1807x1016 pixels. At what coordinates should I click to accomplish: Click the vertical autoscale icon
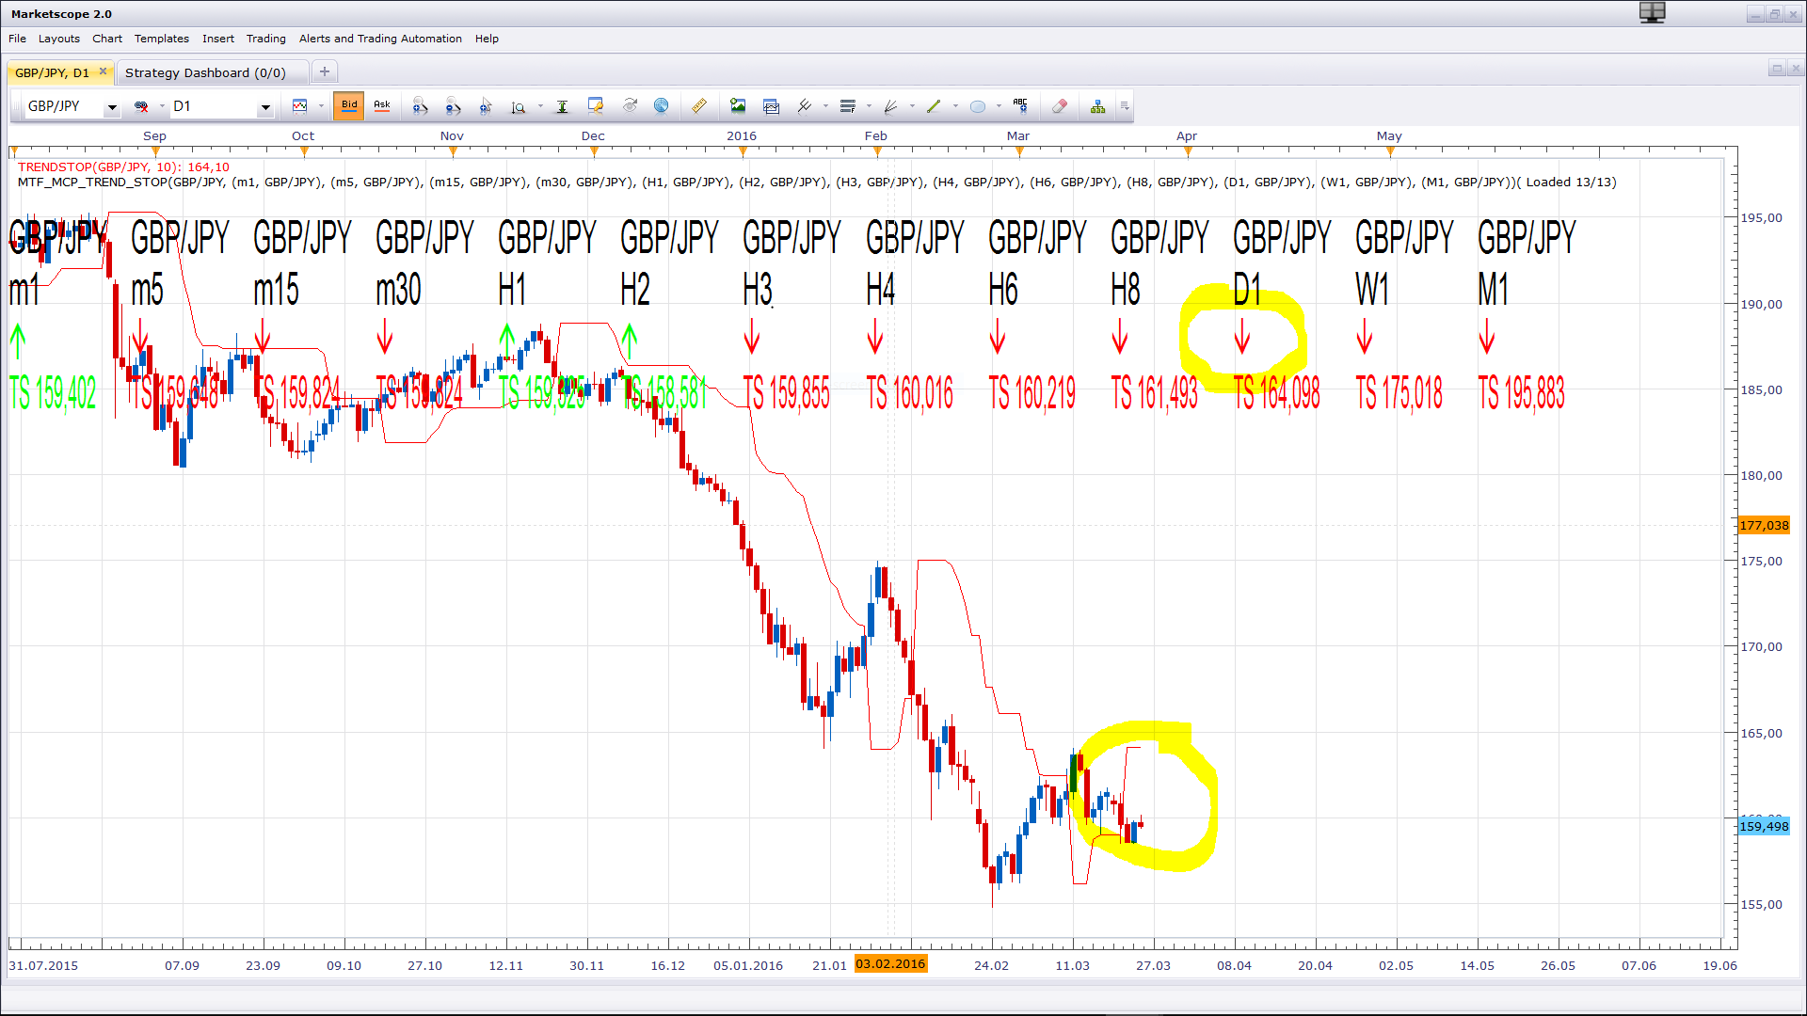click(562, 106)
